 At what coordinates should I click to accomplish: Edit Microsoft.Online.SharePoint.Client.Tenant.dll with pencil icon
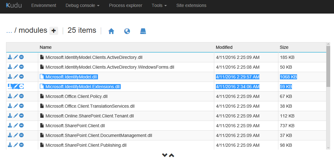coord(15,116)
